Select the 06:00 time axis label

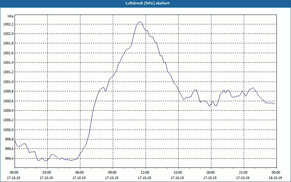[x=79, y=173]
